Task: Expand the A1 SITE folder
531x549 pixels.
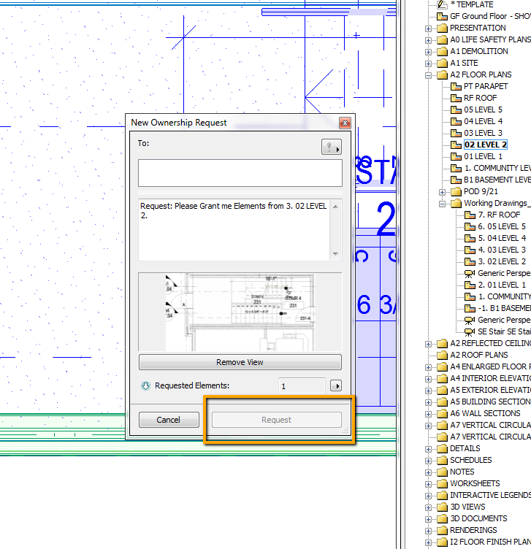Action: click(428, 64)
